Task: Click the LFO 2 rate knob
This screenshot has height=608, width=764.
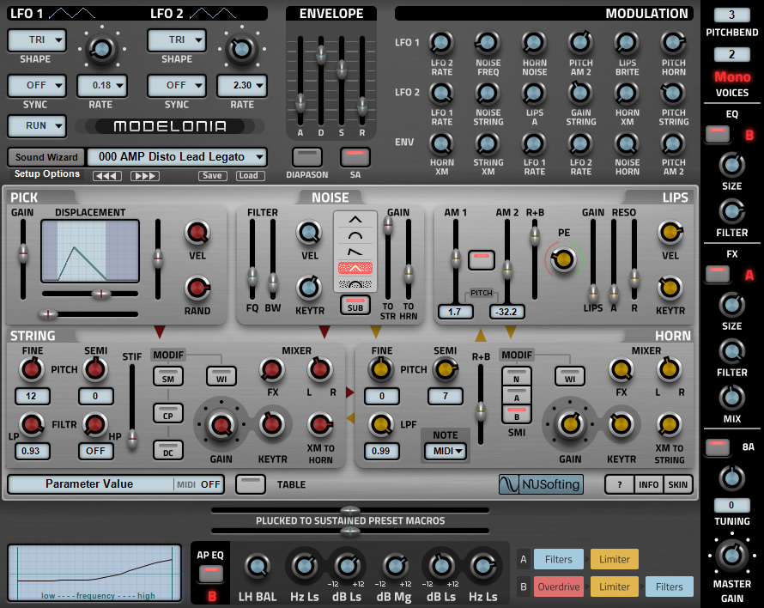Action: point(242,49)
